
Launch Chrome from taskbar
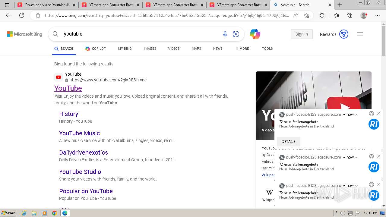[54, 213]
